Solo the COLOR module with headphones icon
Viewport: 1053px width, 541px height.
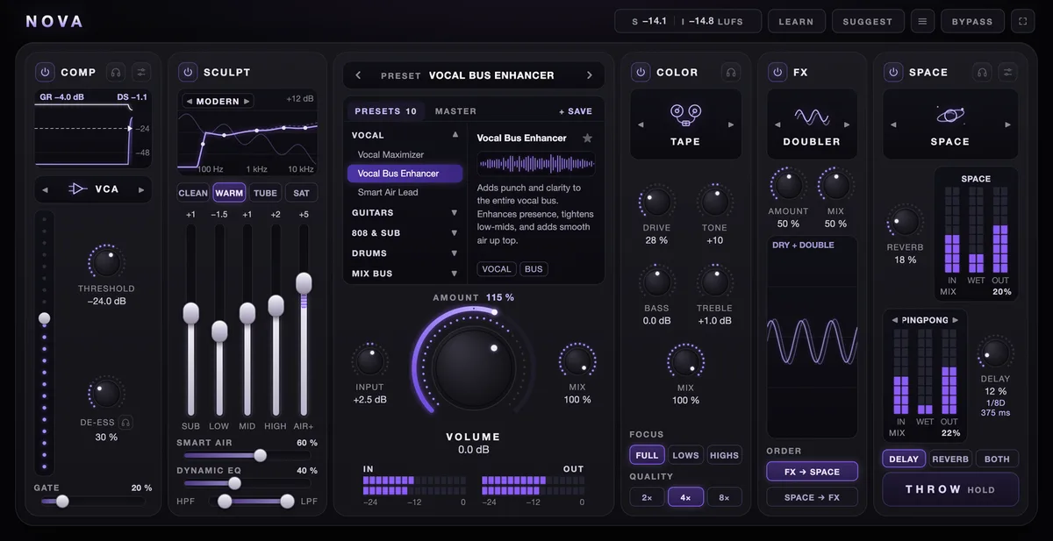731,72
